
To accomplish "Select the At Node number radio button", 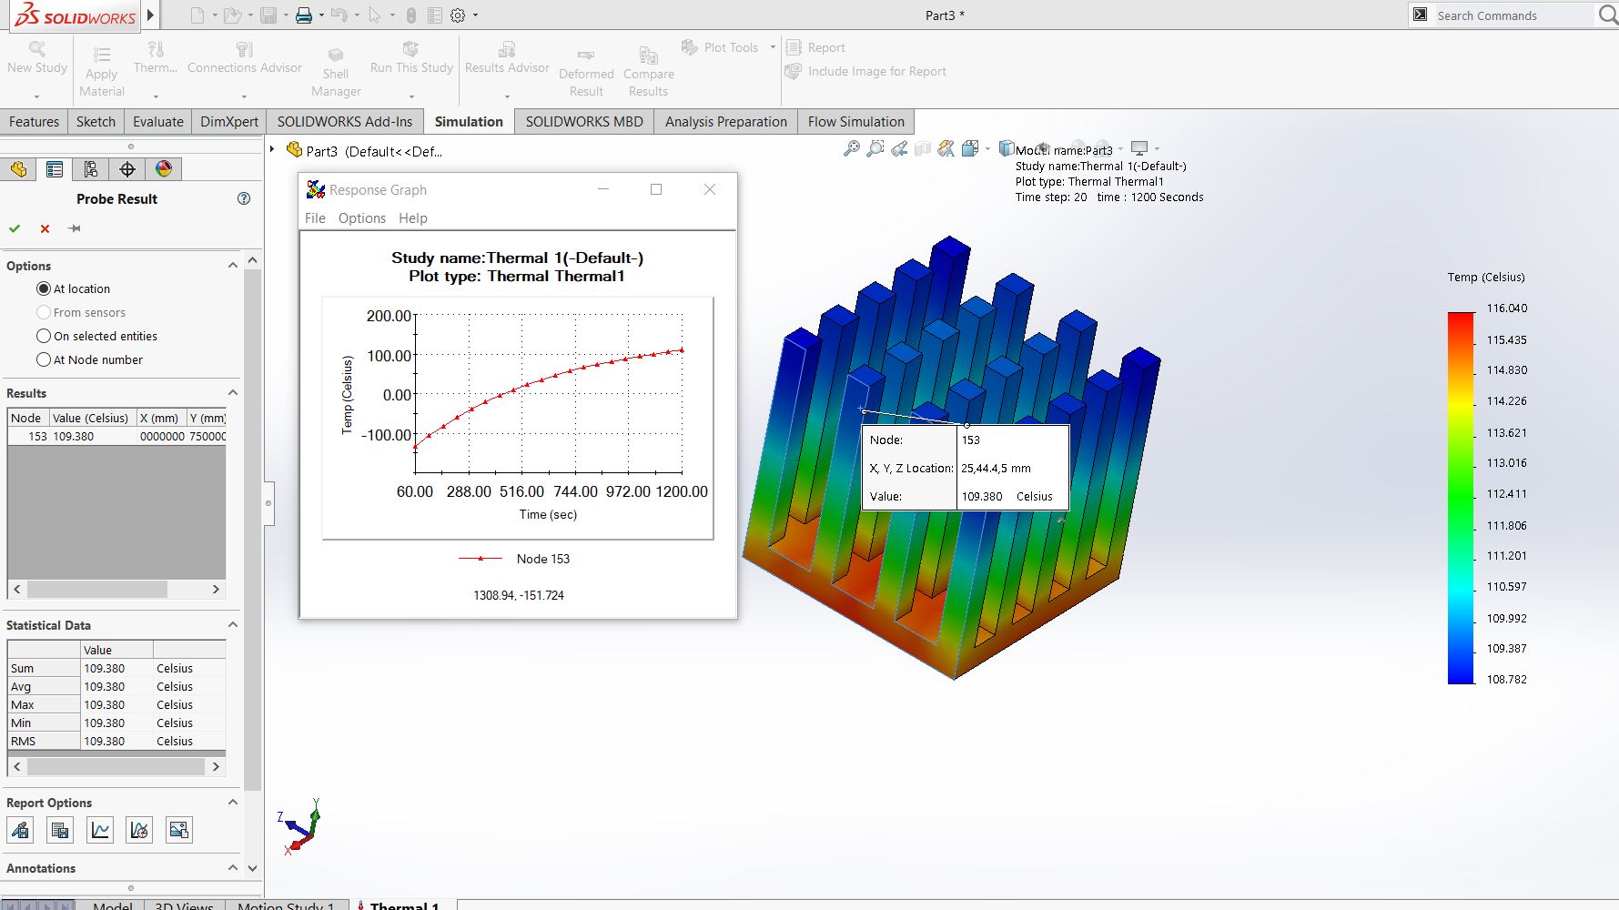I will pos(44,359).
